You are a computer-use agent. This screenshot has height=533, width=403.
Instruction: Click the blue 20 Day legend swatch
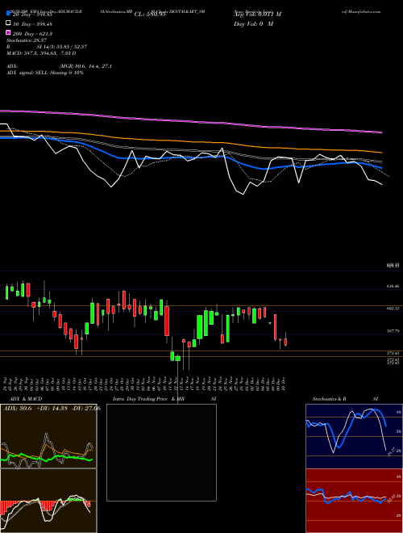(x=8, y=15)
